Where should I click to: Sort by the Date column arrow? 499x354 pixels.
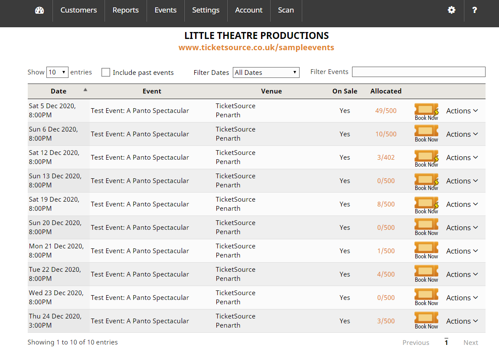pyautogui.click(x=85, y=90)
